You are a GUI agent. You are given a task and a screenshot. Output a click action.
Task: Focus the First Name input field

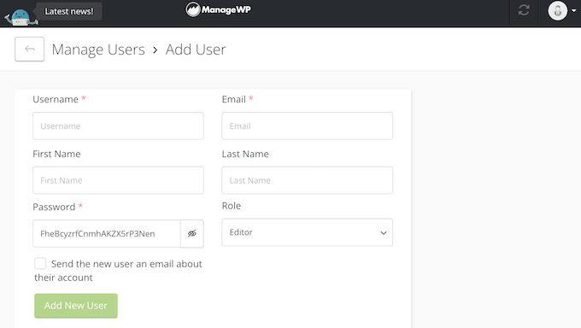118,180
